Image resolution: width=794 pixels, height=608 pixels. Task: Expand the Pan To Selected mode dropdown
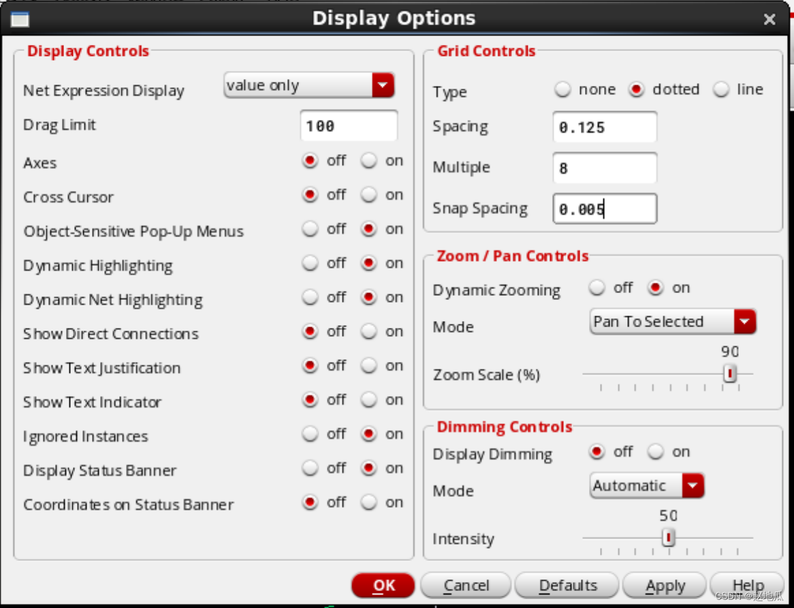click(744, 322)
